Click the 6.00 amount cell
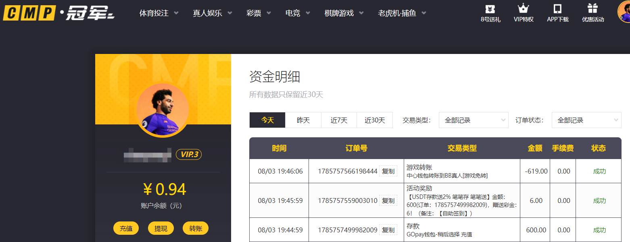Screen dimensions: 630x242 point(536,201)
